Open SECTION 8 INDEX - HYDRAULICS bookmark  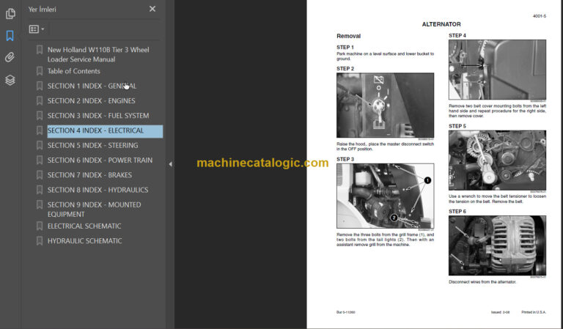(x=97, y=190)
